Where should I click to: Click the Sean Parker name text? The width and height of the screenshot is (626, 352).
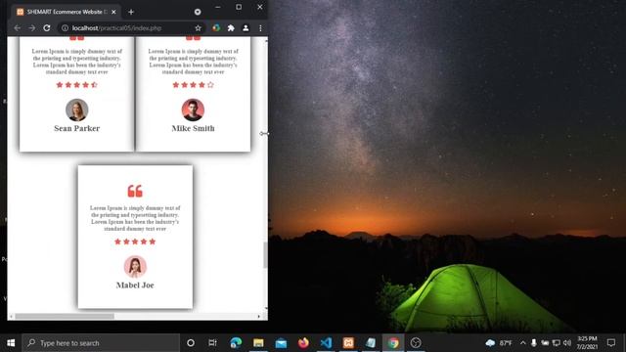(76, 128)
